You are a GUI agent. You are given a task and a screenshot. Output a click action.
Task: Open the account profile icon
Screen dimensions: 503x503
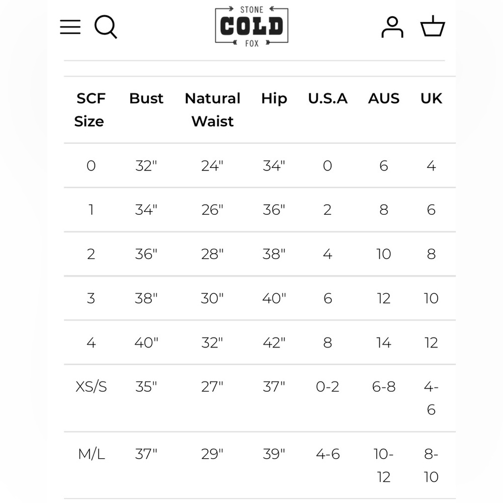click(x=392, y=27)
